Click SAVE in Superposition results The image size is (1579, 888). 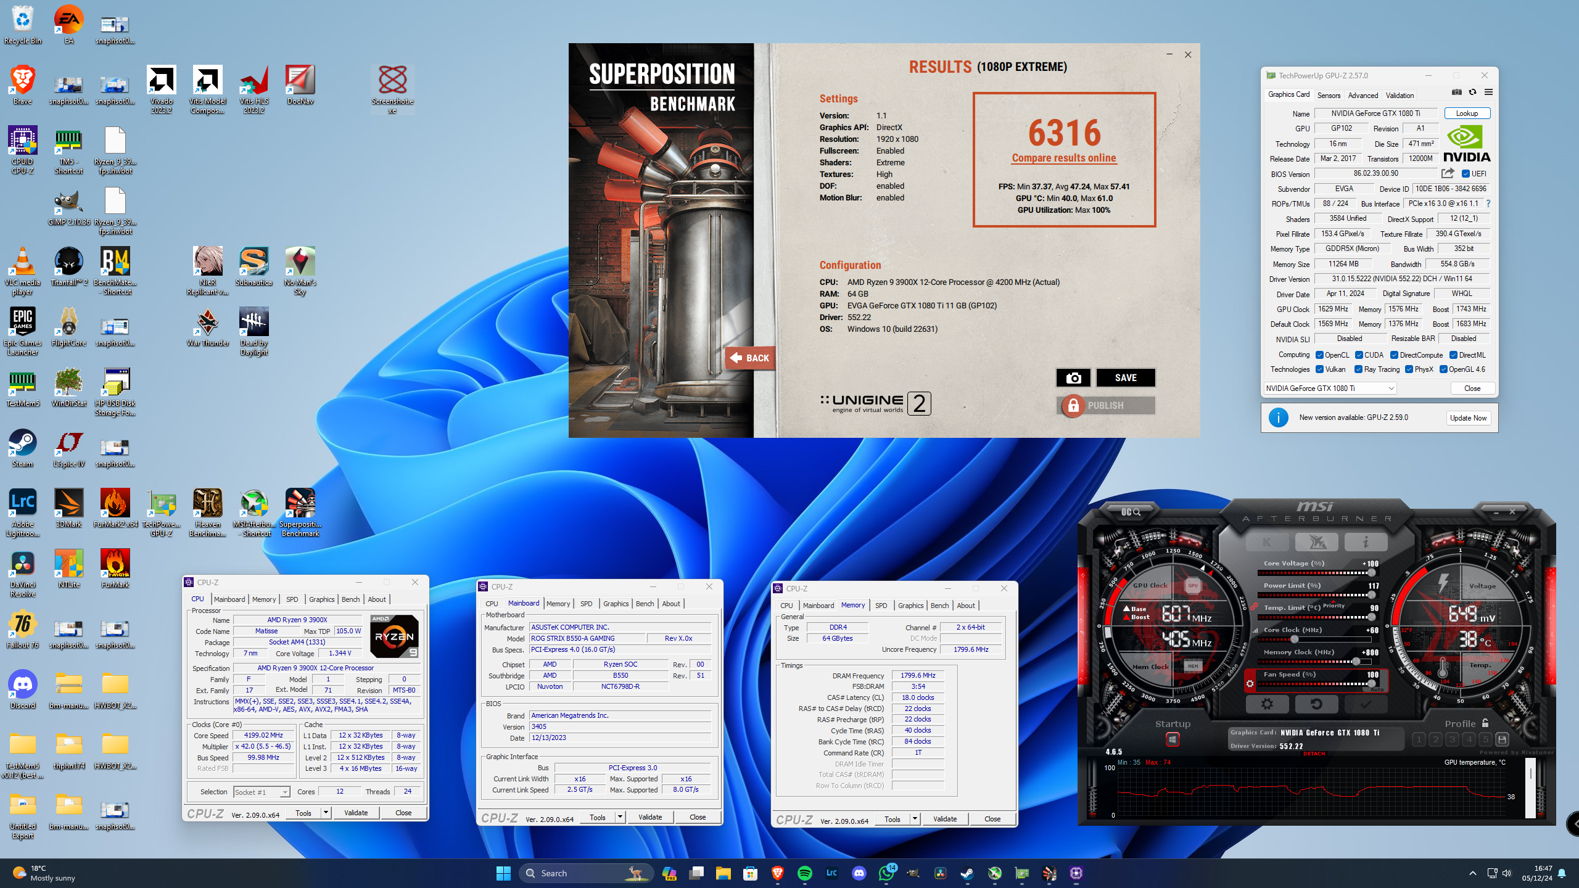click(1126, 377)
